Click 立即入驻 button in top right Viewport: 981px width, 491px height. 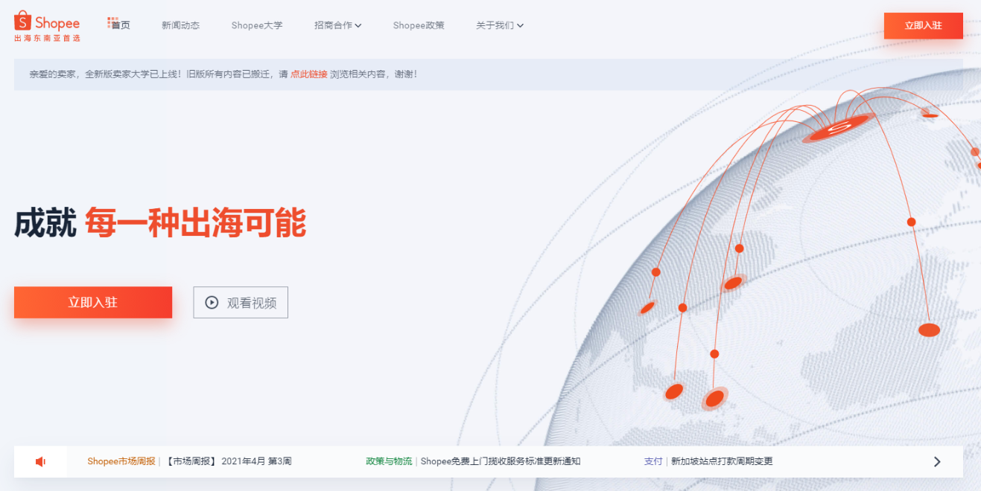click(923, 25)
